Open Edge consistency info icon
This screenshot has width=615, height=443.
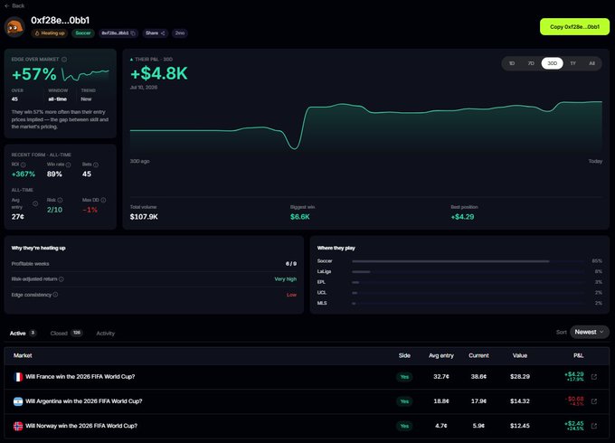[x=55, y=295]
